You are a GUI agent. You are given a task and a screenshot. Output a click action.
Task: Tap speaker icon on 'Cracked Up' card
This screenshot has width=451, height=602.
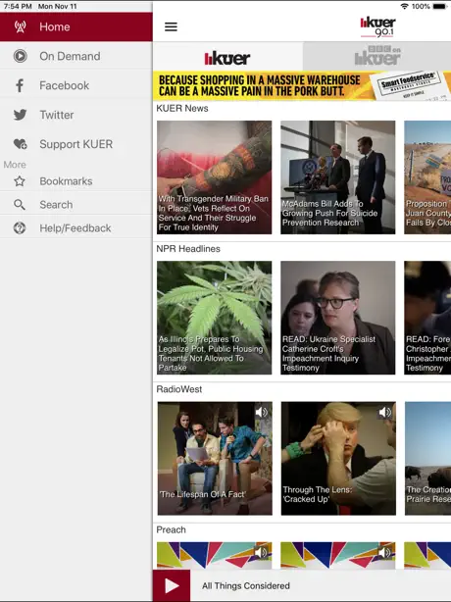click(385, 412)
